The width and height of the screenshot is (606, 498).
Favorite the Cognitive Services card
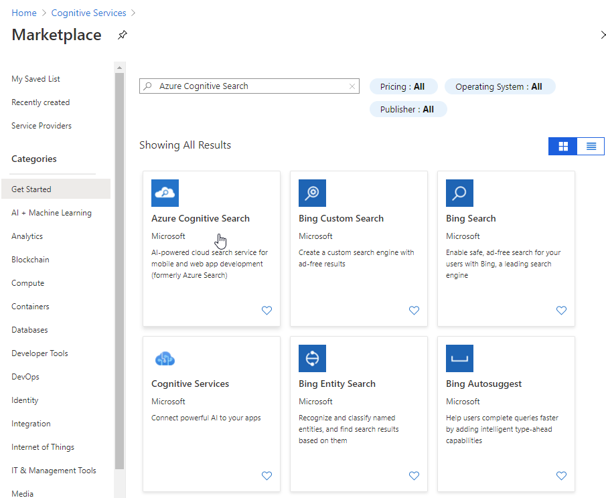tap(267, 476)
